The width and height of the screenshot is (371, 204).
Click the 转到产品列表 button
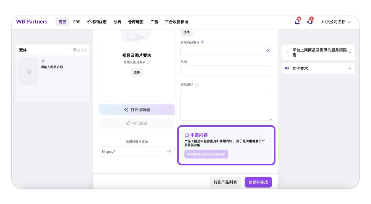tap(225, 182)
